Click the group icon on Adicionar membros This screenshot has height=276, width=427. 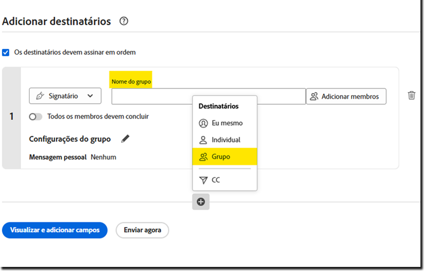click(314, 96)
